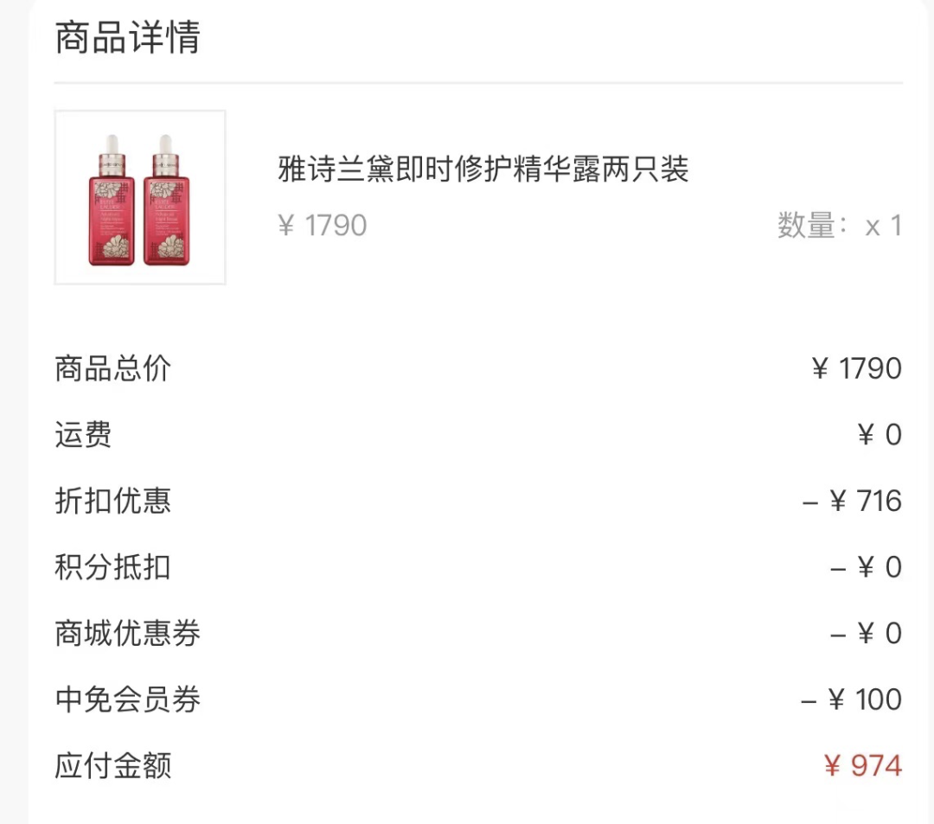Image resolution: width=934 pixels, height=824 pixels.
Task: Click the 商品总价 label
Action: point(112,368)
